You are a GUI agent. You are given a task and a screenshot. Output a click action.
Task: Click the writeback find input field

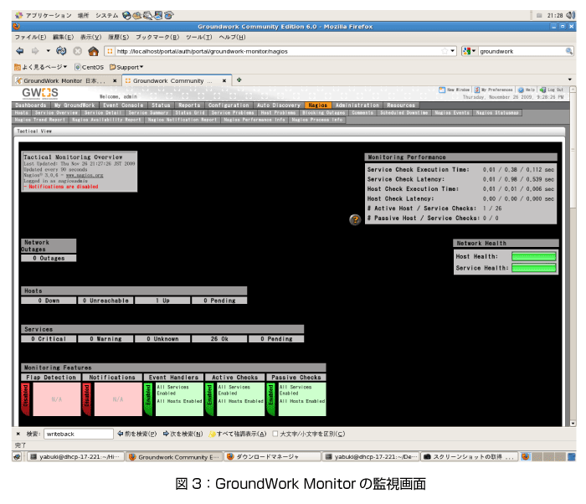79,434
